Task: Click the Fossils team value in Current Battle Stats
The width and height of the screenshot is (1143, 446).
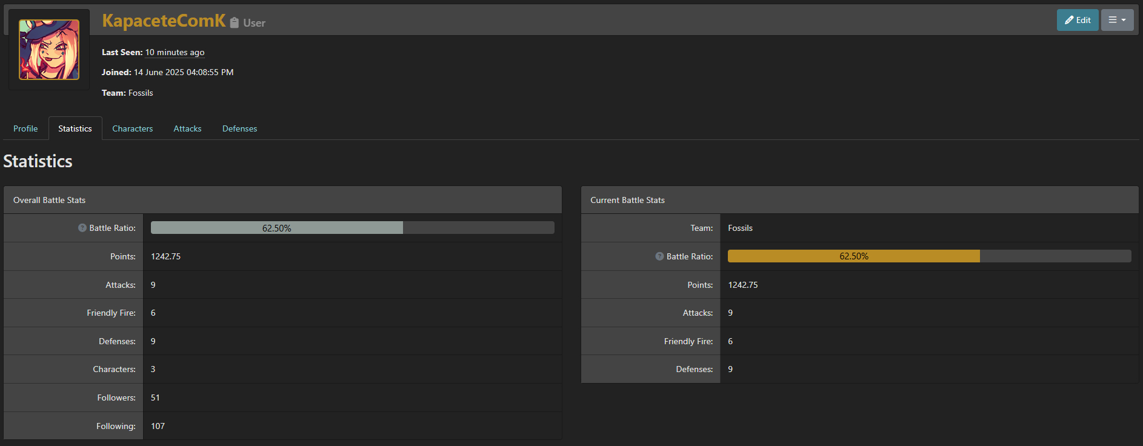Action: (740, 228)
